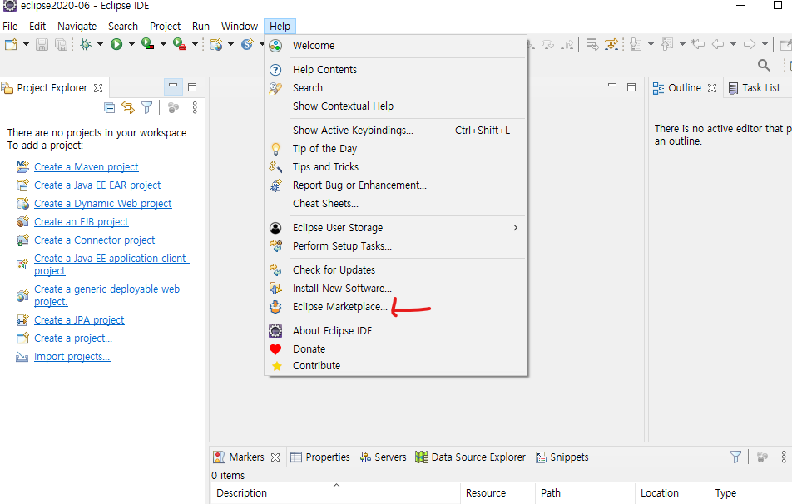Screen dimensions: 792x504
Task: Expand Back history dropdown arrow
Action: tap(733, 44)
